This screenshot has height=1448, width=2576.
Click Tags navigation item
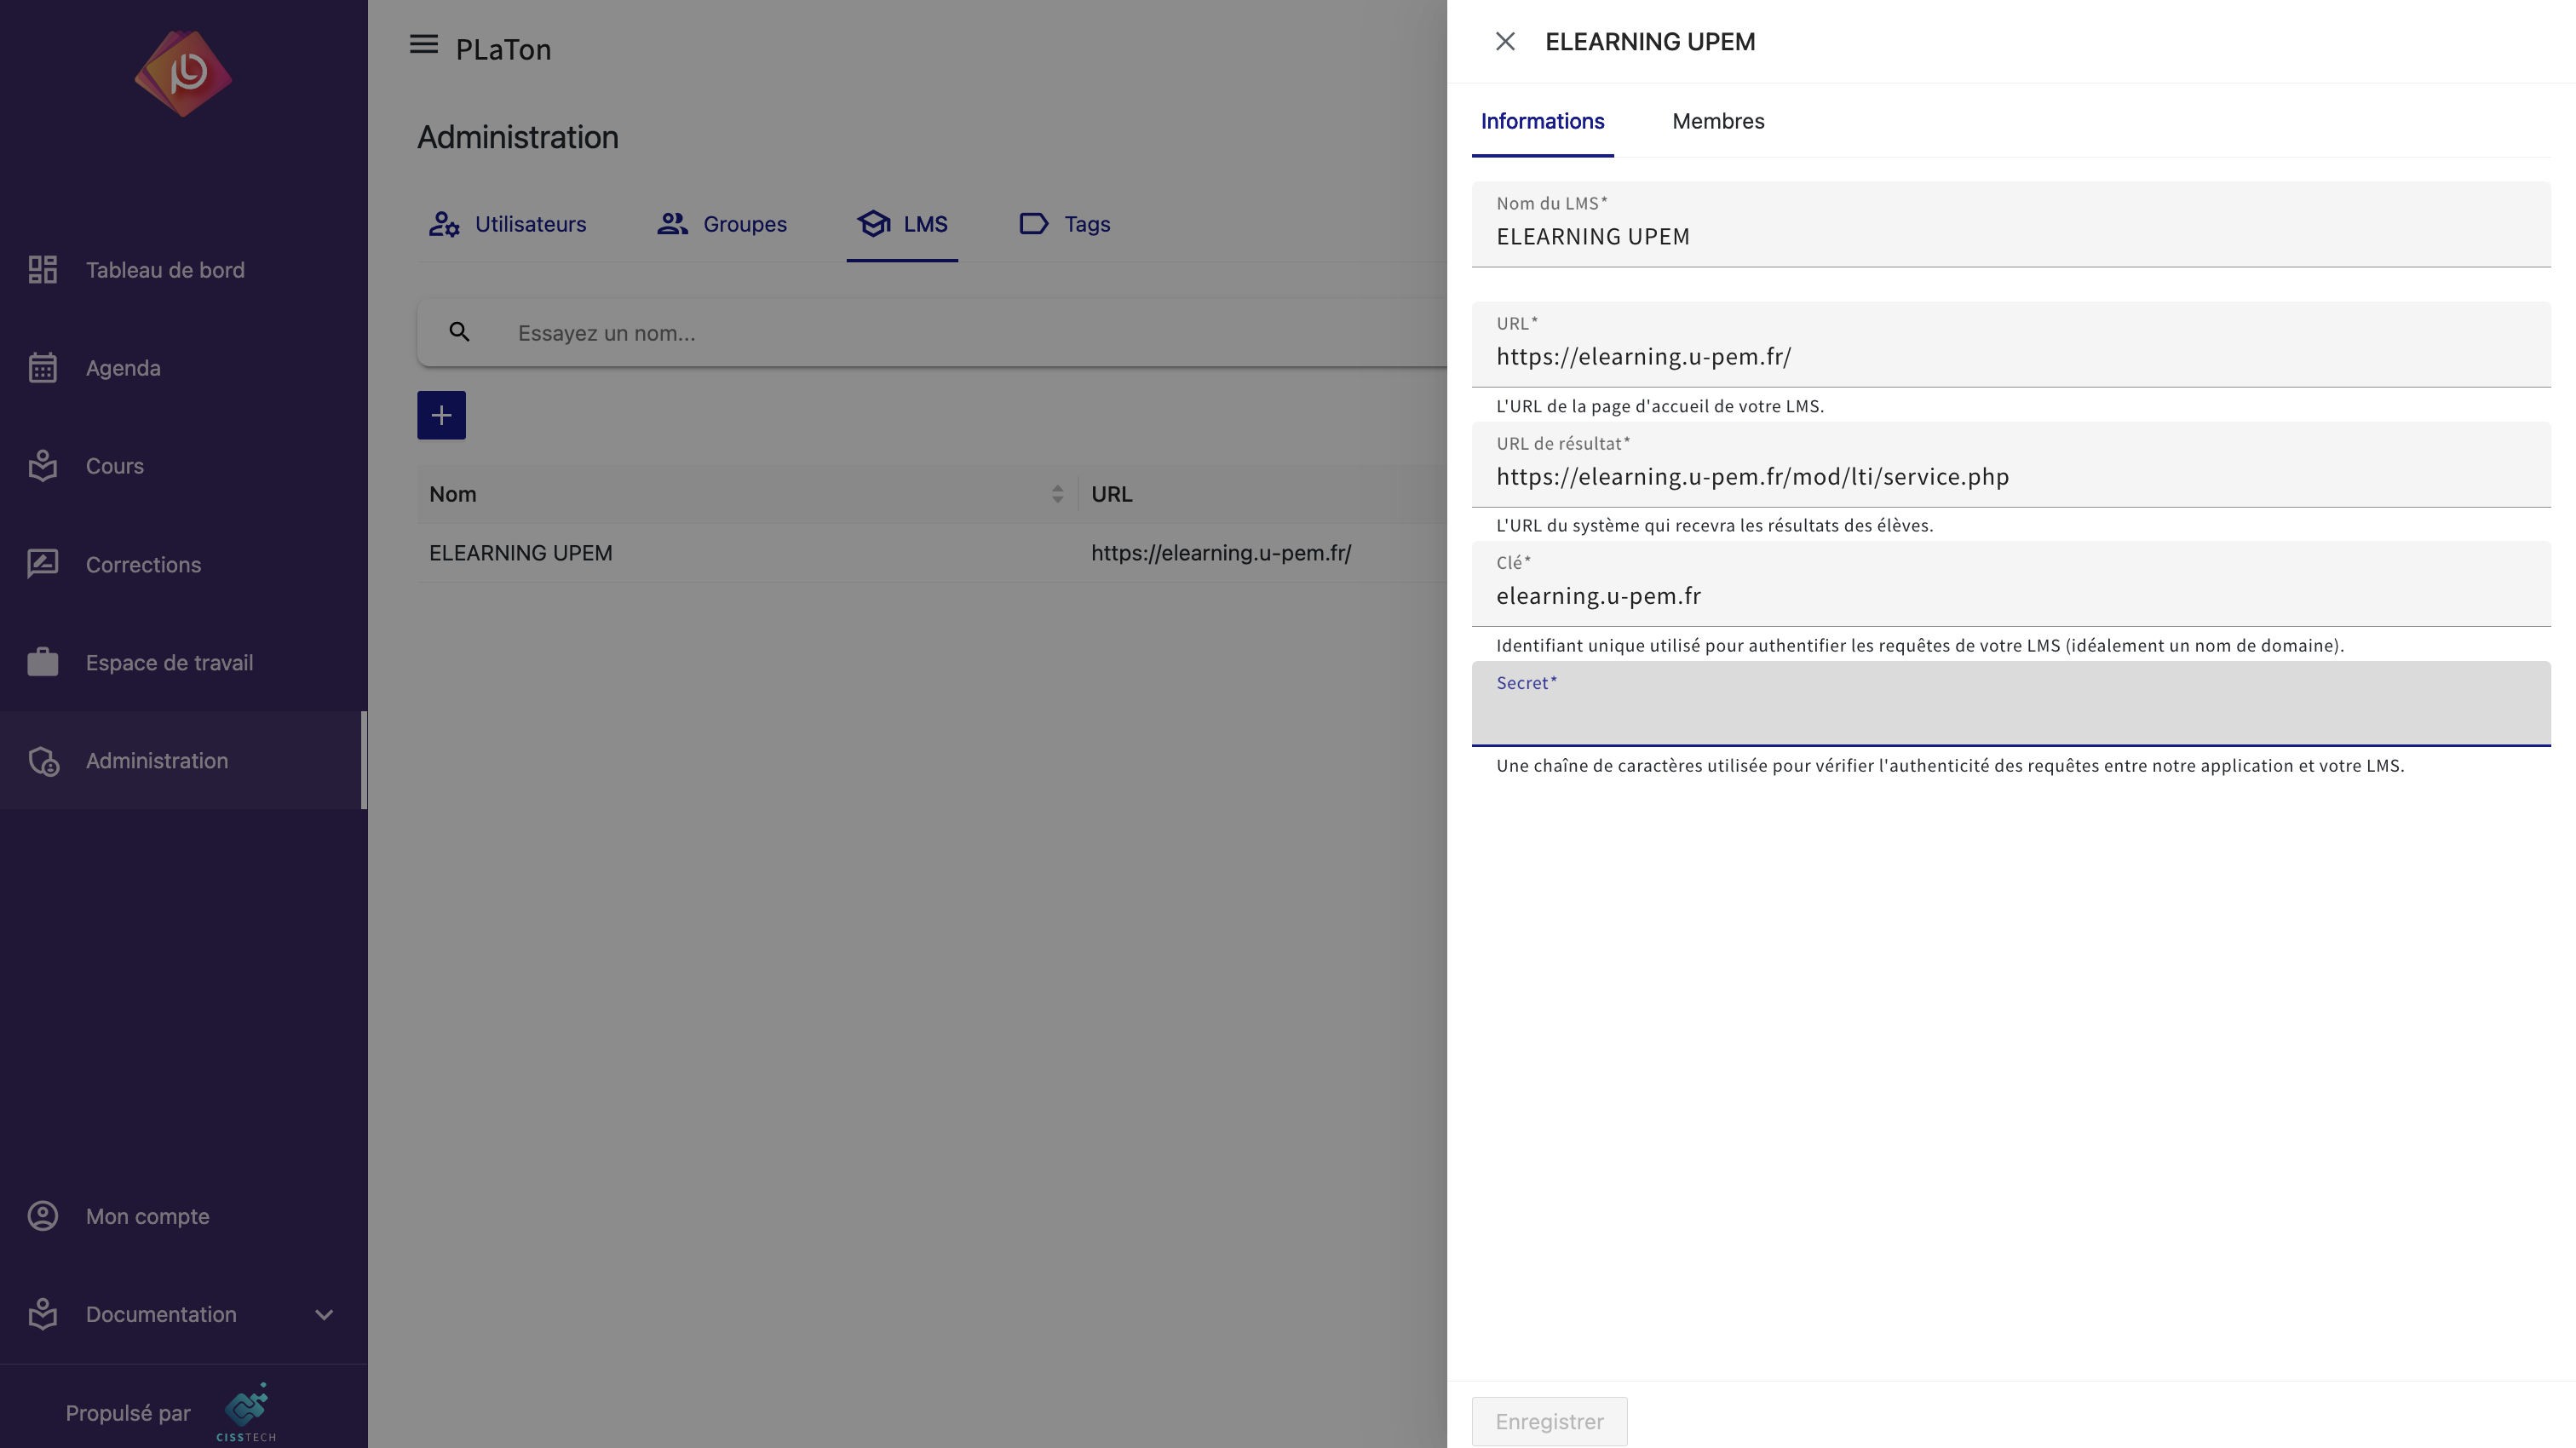point(1086,223)
